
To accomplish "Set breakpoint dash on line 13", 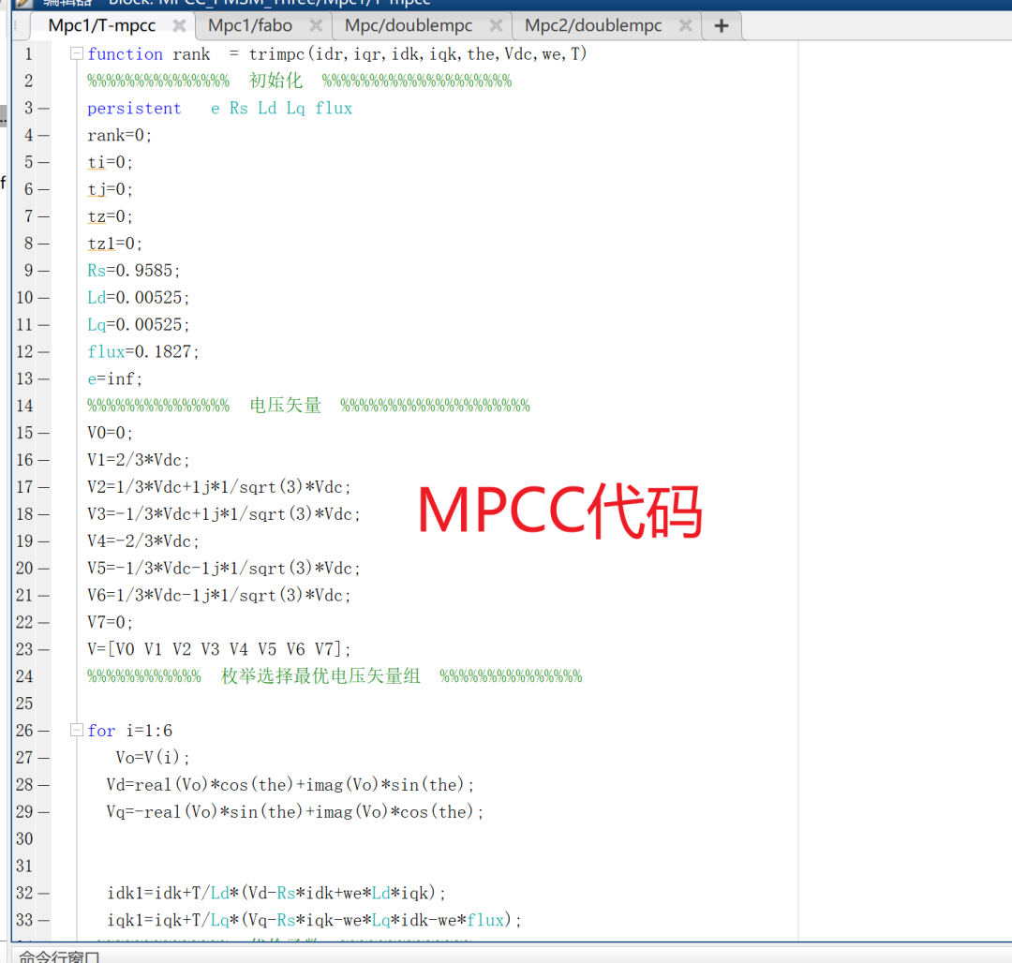I will click(44, 378).
